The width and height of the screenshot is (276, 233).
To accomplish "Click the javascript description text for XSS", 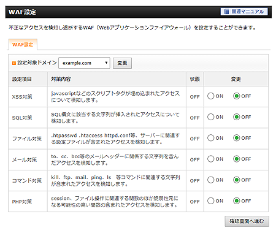I will [115, 97].
